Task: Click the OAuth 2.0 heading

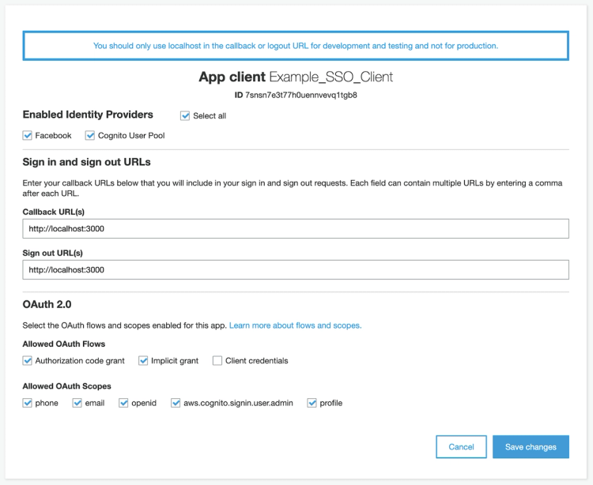Action: (47, 304)
